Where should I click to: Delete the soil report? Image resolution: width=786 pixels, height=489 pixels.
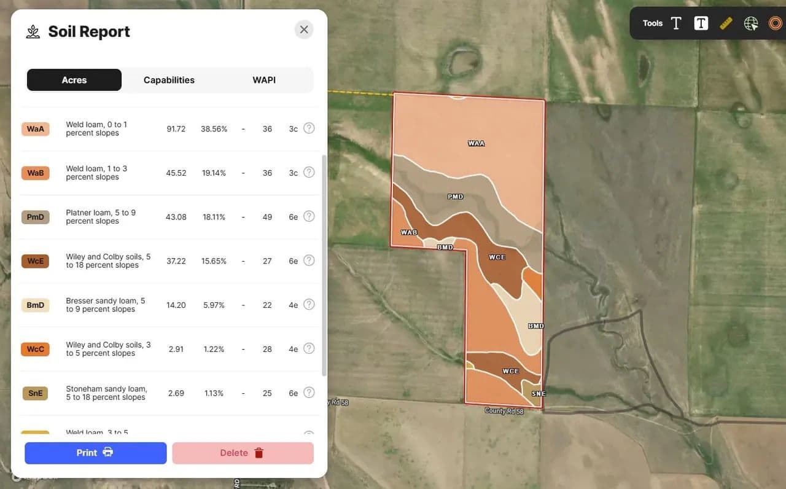tap(243, 453)
